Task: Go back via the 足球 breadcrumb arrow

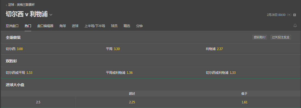Action: point(6,5)
